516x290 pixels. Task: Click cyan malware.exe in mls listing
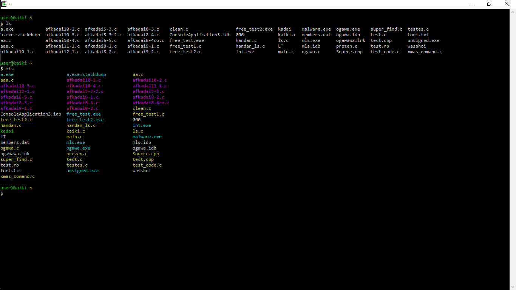147,137
